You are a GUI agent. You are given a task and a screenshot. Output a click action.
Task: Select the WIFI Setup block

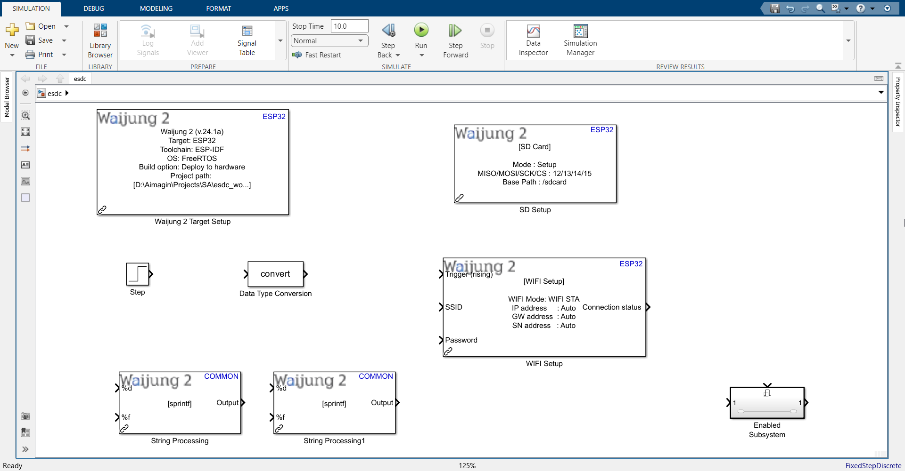point(544,307)
